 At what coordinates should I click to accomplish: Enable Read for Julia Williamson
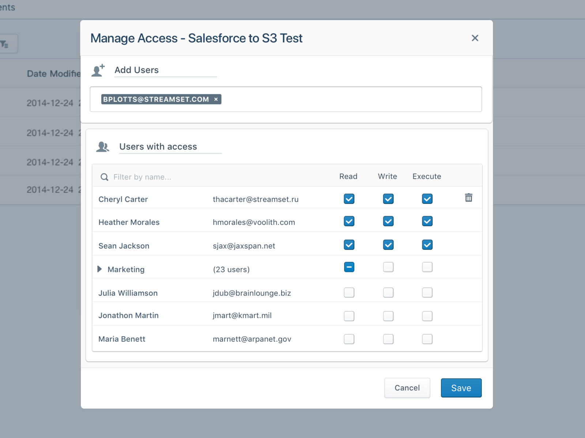coord(349,292)
